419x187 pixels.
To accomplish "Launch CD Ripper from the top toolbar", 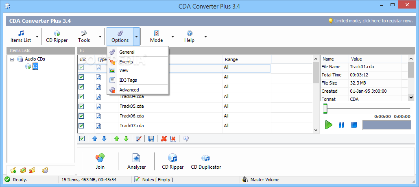I will tap(57, 37).
